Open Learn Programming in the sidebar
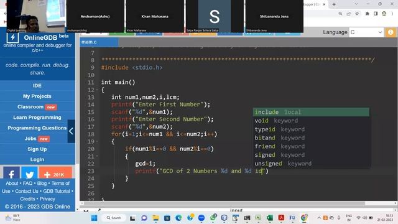The width and height of the screenshot is (398, 224). pyautogui.click(x=37, y=118)
